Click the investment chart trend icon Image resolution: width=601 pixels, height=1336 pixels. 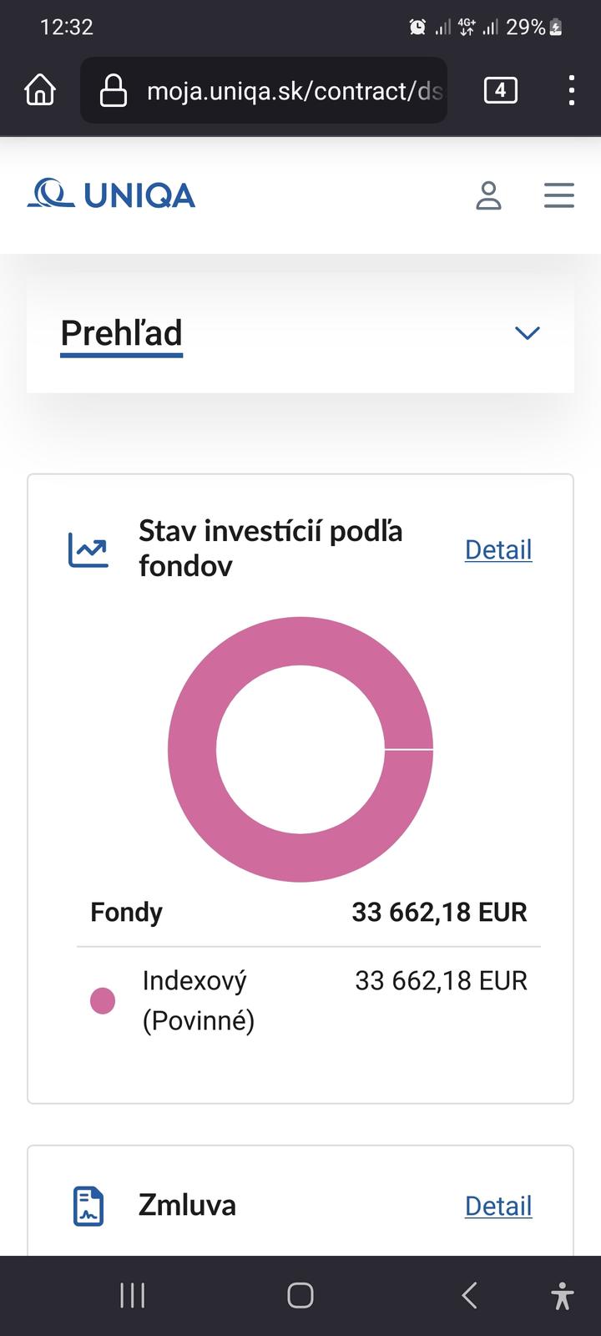[x=88, y=550]
